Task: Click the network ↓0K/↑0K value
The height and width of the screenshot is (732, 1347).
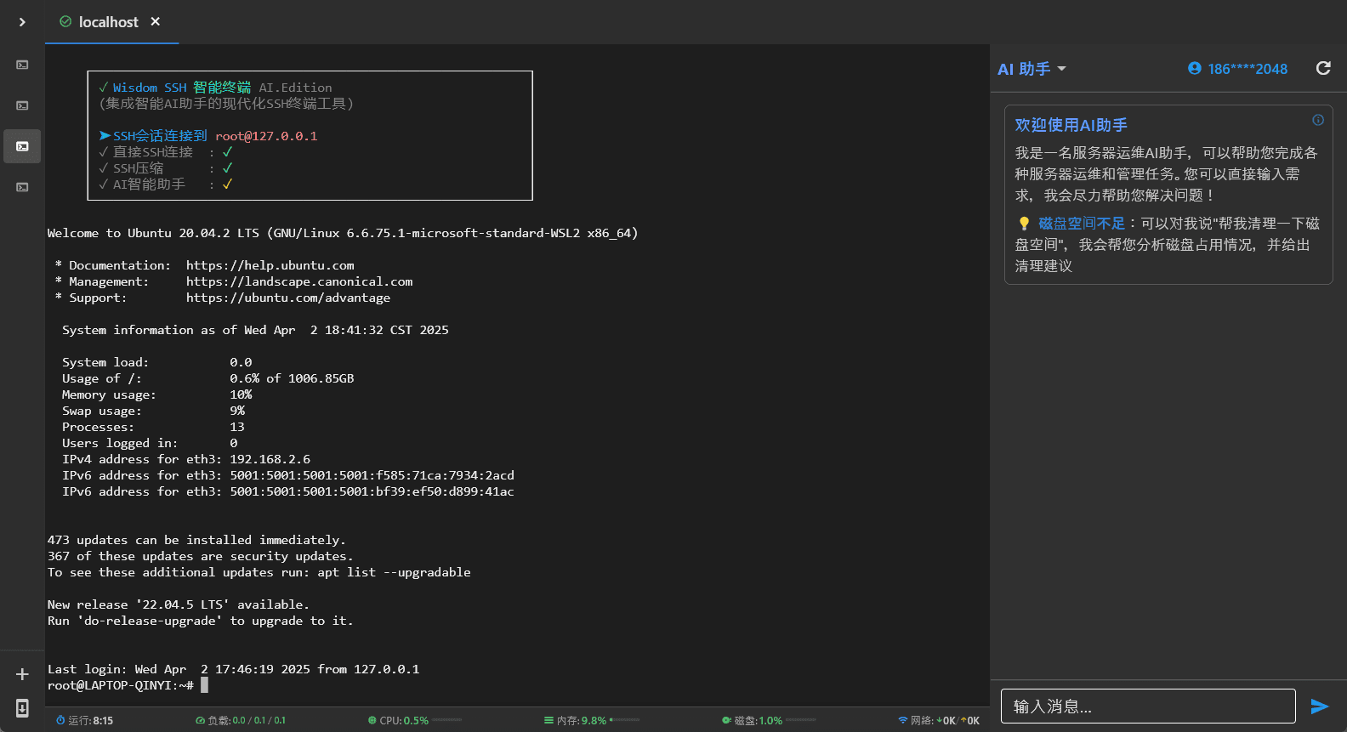Action: tap(958, 720)
